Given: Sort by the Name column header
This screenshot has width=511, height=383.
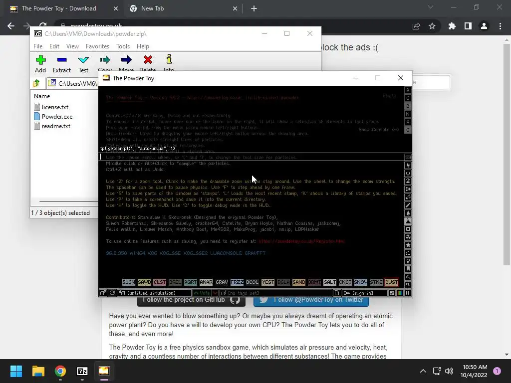Looking at the screenshot, I should (x=42, y=96).
